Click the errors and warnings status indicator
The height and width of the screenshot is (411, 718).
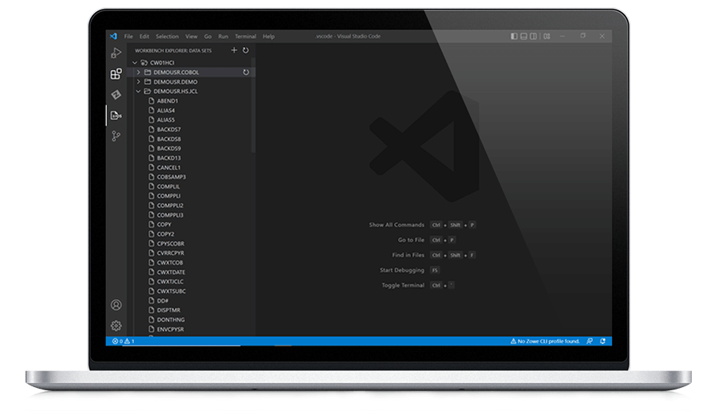tap(124, 341)
